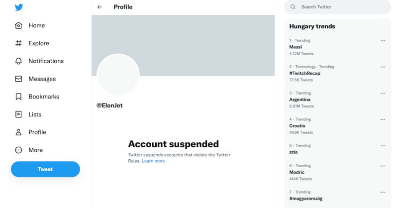Screen dimensions: 403x208
Task: Click the Twitter bird logo
Action: click(x=19, y=7)
